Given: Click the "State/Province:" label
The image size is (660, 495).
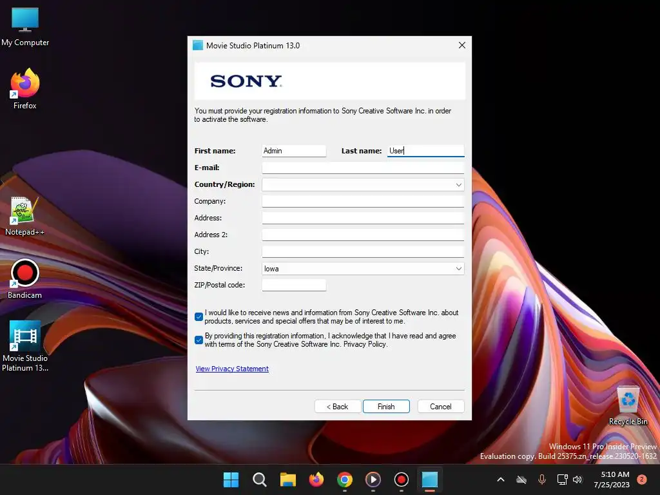Looking at the screenshot, I should click(218, 268).
